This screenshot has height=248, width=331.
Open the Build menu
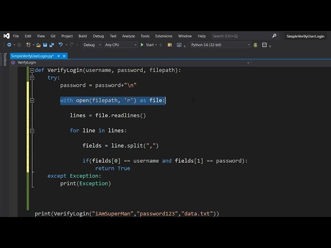coord(83,36)
